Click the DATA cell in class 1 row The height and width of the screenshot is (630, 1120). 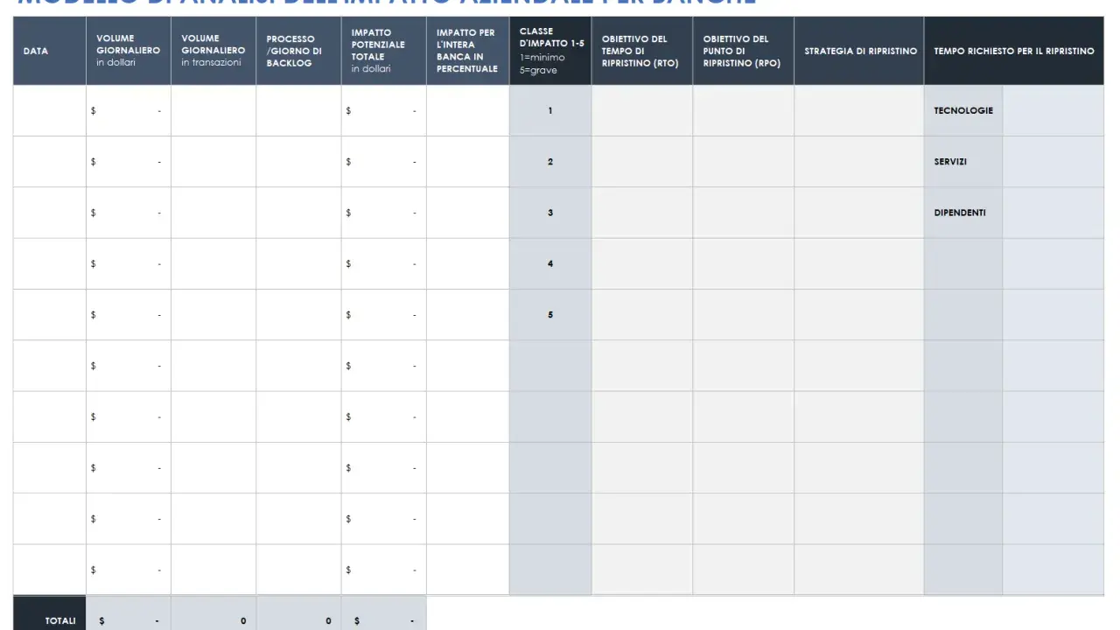[x=50, y=111]
